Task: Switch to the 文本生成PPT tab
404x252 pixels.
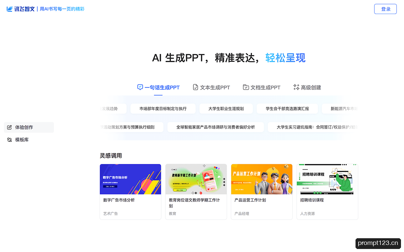Action: tap(211, 87)
